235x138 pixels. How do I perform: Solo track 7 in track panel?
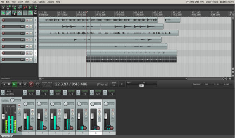point(31,59)
